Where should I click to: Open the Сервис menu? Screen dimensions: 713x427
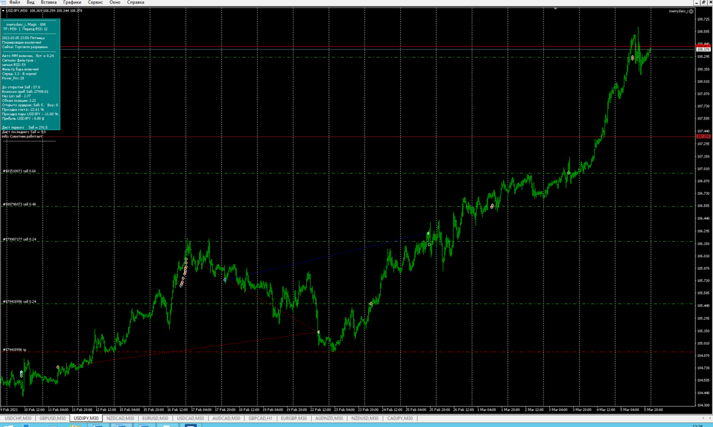click(95, 3)
